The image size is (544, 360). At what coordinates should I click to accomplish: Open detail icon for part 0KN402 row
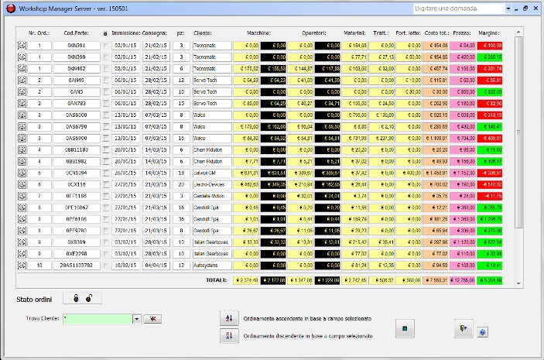22,69
